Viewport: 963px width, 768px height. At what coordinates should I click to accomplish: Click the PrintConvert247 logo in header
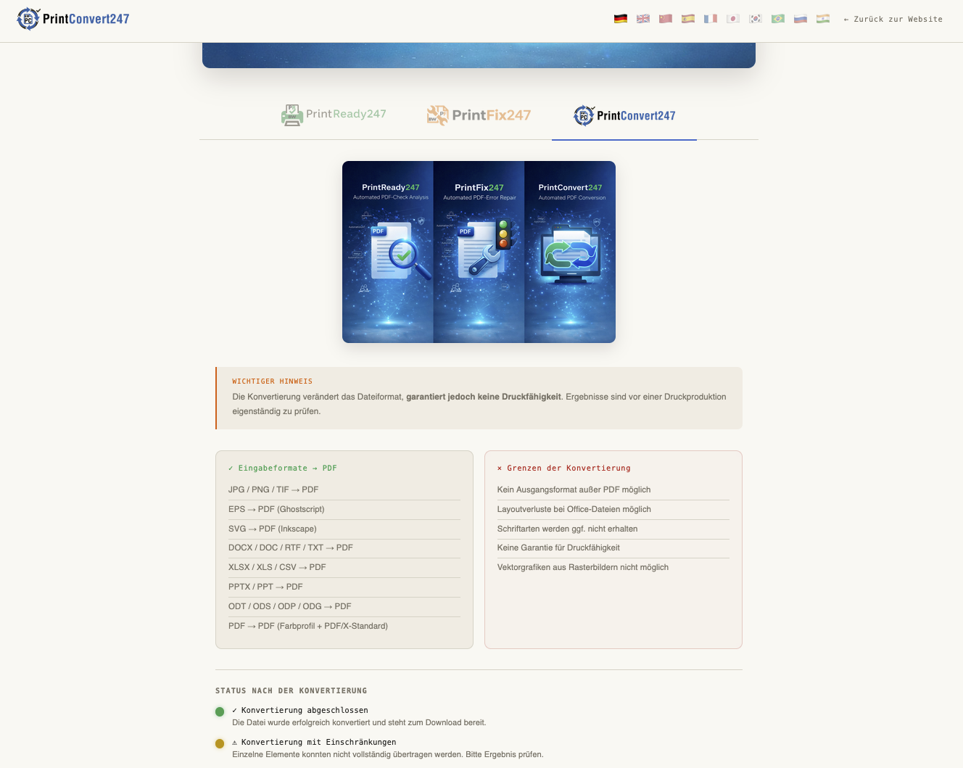click(73, 19)
